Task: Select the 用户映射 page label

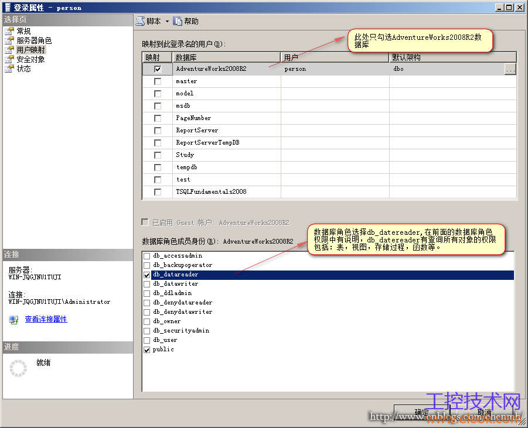Action: (30, 50)
